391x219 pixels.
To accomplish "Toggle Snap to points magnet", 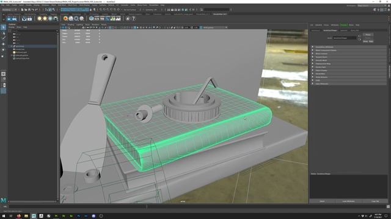I will [x=108, y=10].
